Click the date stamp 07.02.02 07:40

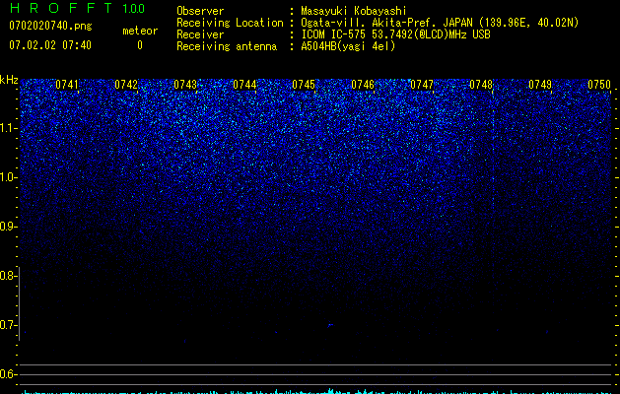50,45
